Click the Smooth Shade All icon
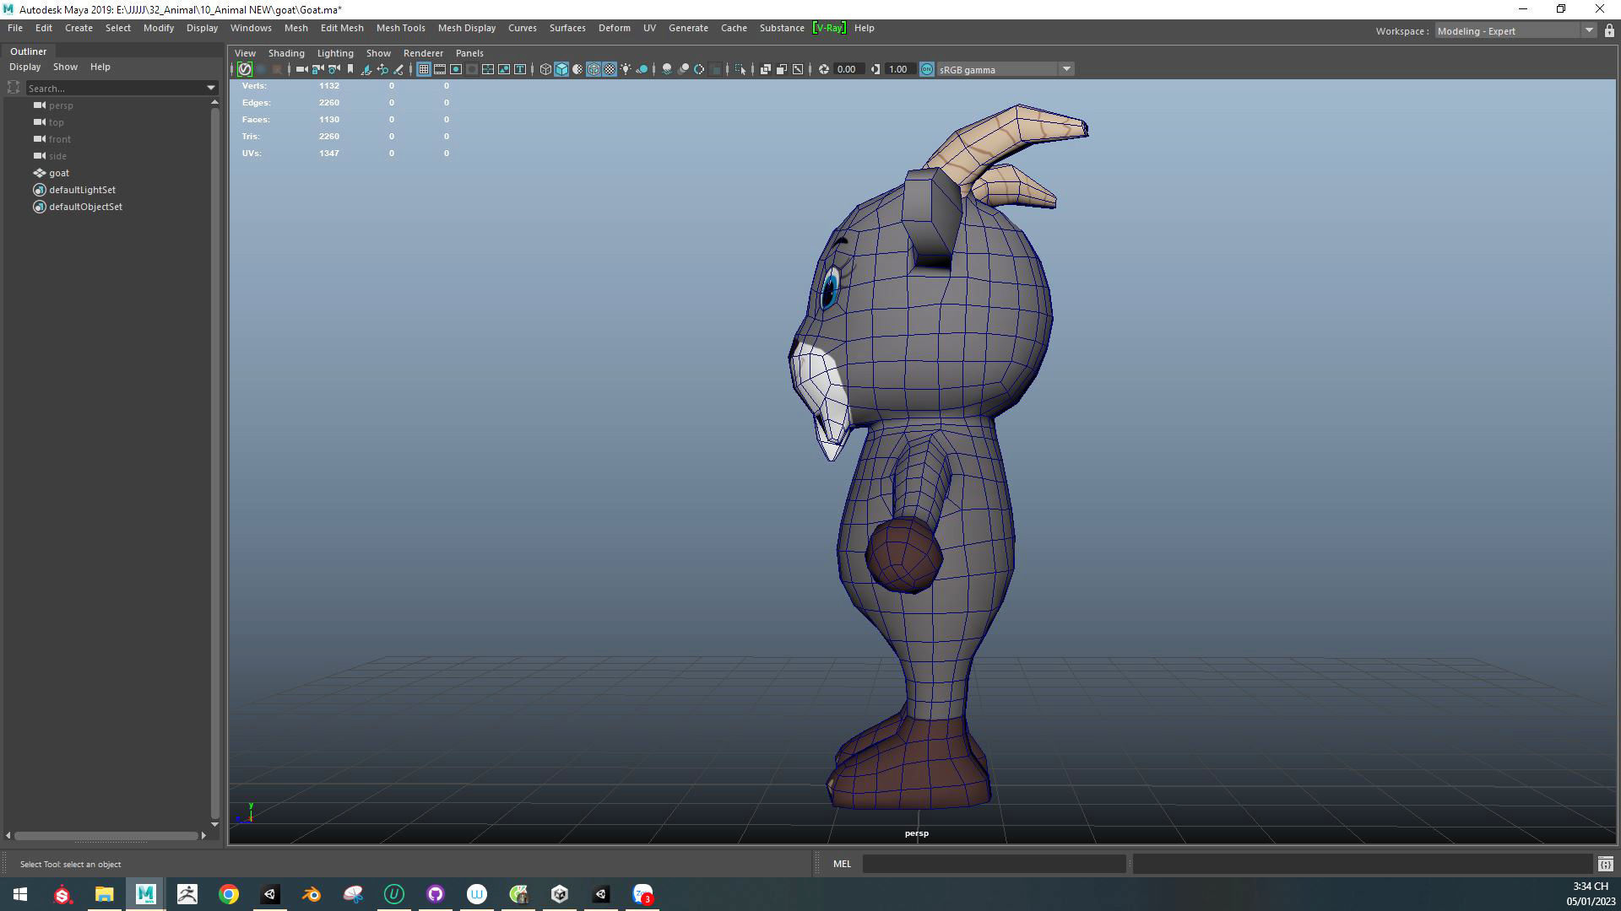The width and height of the screenshot is (1621, 911). (x=561, y=69)
